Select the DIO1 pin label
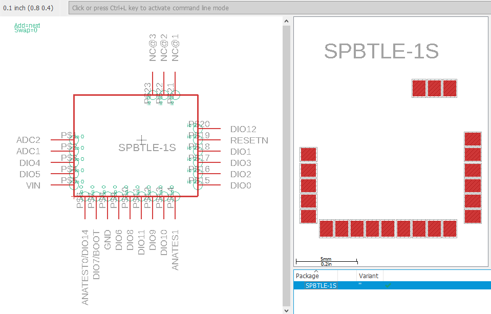This screenshot has height=314, width=491. [241, 152]
